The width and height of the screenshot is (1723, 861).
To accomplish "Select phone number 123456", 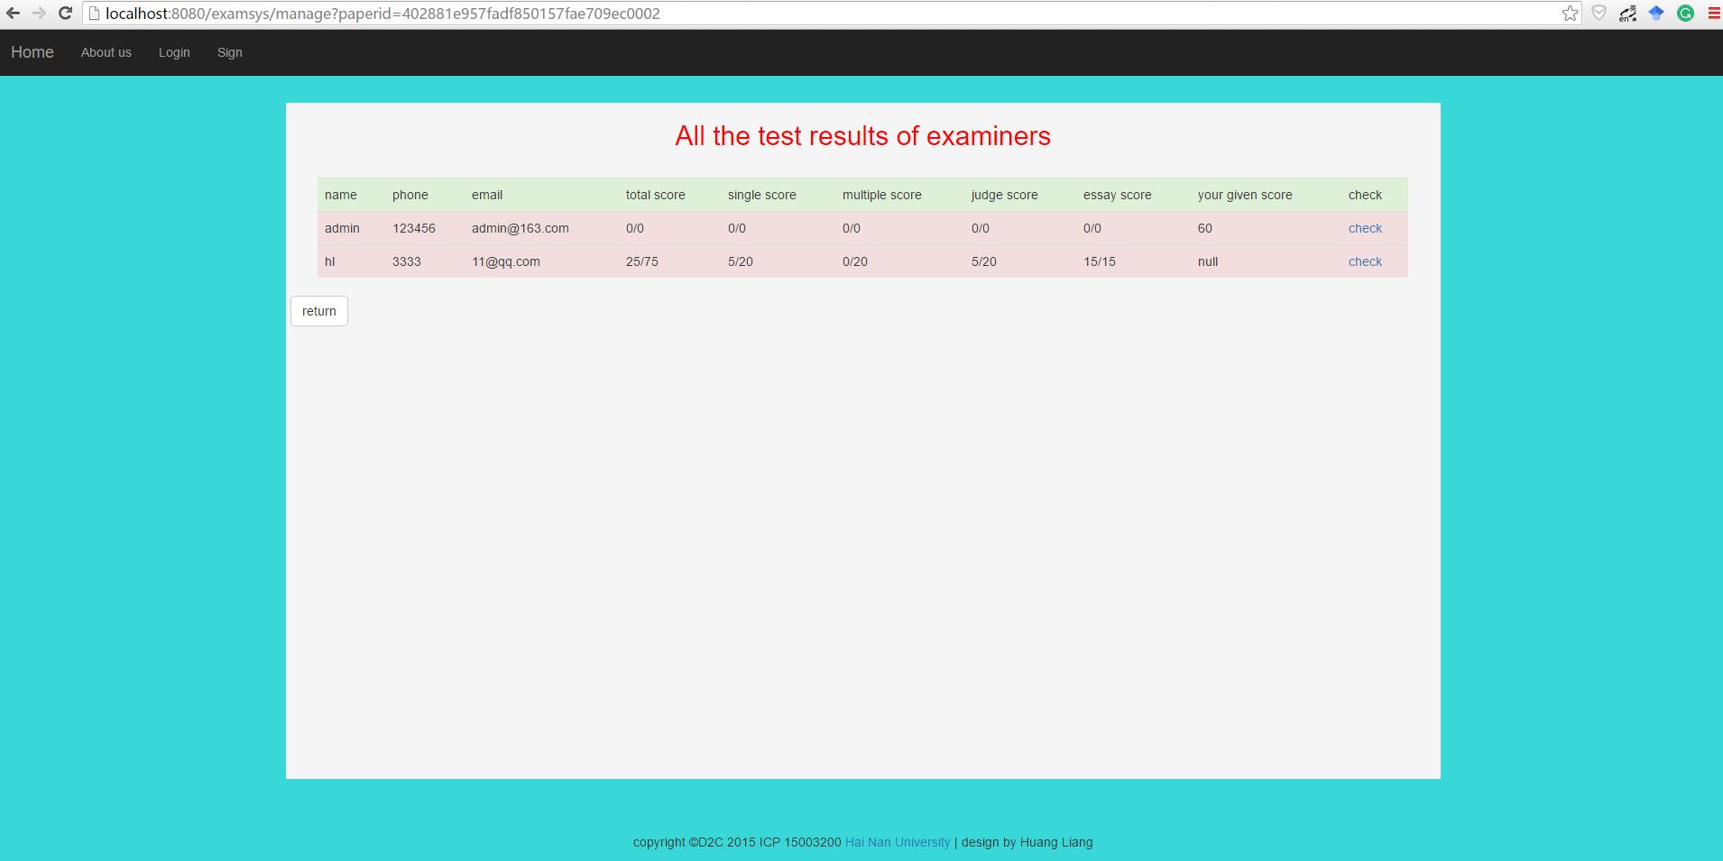I will [414, 228].
